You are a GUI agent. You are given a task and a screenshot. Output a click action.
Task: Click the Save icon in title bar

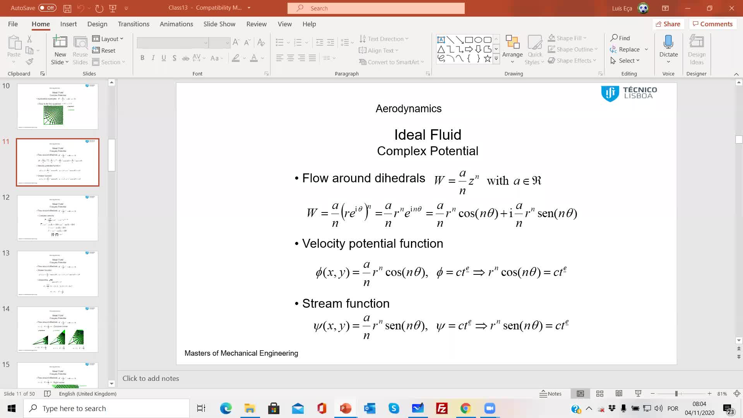point(67,8)
